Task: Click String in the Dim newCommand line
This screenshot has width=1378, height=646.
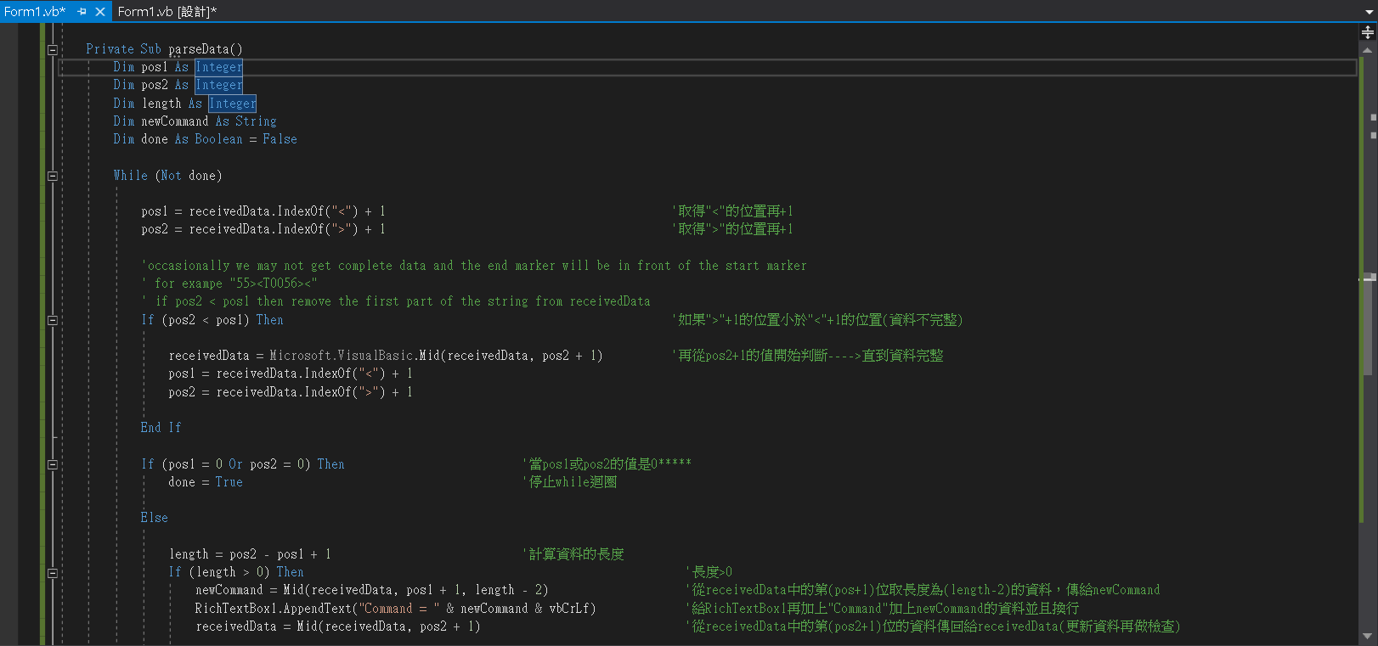Action: pyautogui.click(x=257, y=121)
